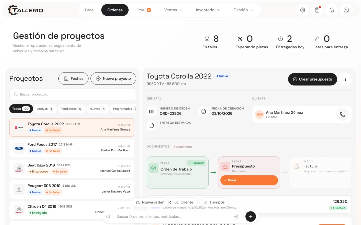Open the settings gear icon
The image size is (361, 225).
(303, 10)
